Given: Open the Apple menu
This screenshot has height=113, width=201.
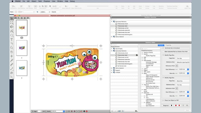Looking at the screenshot, I should 13,1.
